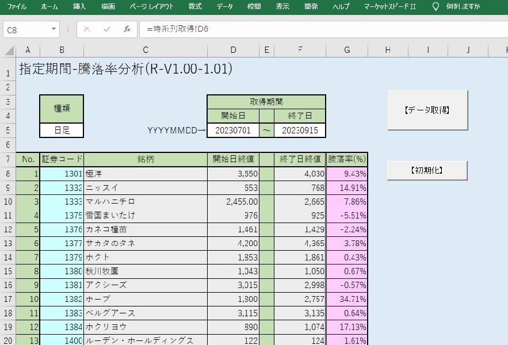Select the 34.71% change rate cell
This screenshot has width=508, height=345.
[x=347, y=299]
